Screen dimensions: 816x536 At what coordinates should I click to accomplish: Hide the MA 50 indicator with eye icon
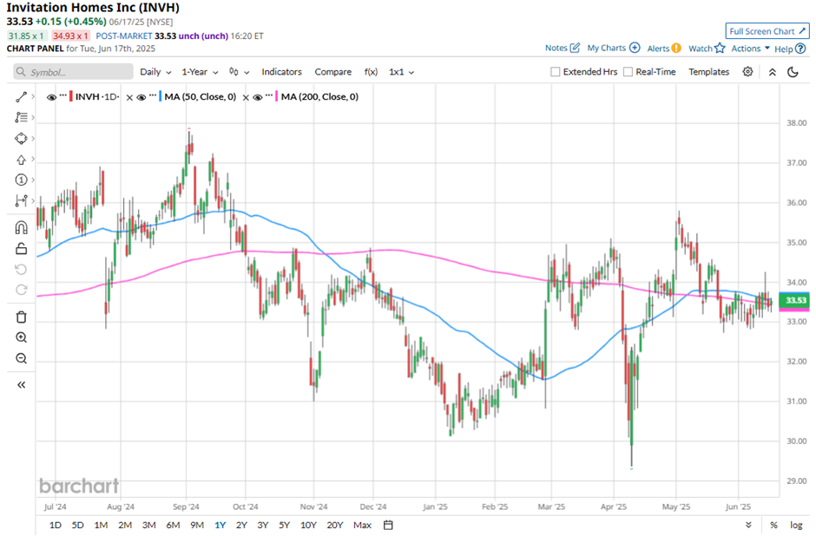[141, 97]
